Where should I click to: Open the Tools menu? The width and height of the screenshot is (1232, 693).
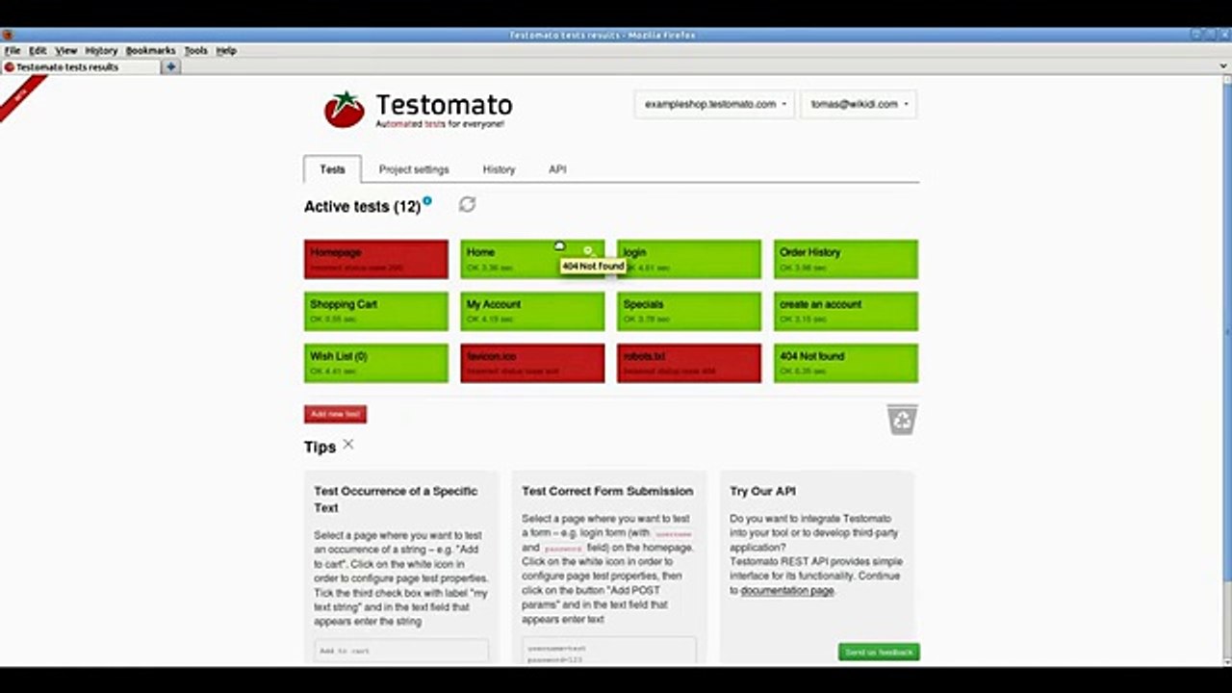[196, 51]
